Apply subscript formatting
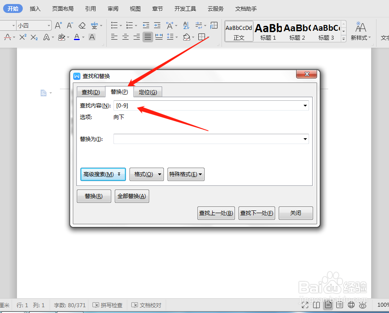This screenshot has height=313, width=389. point(34,37)
